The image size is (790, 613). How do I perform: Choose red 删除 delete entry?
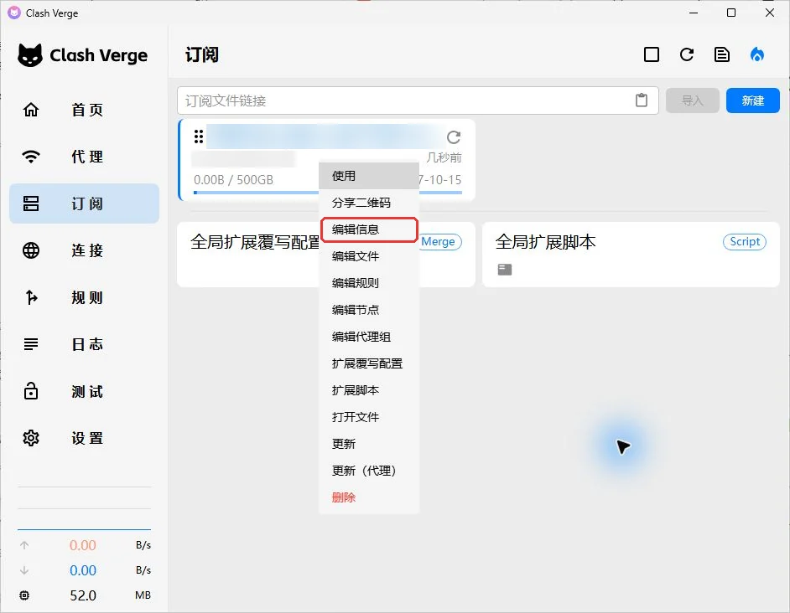369,497
